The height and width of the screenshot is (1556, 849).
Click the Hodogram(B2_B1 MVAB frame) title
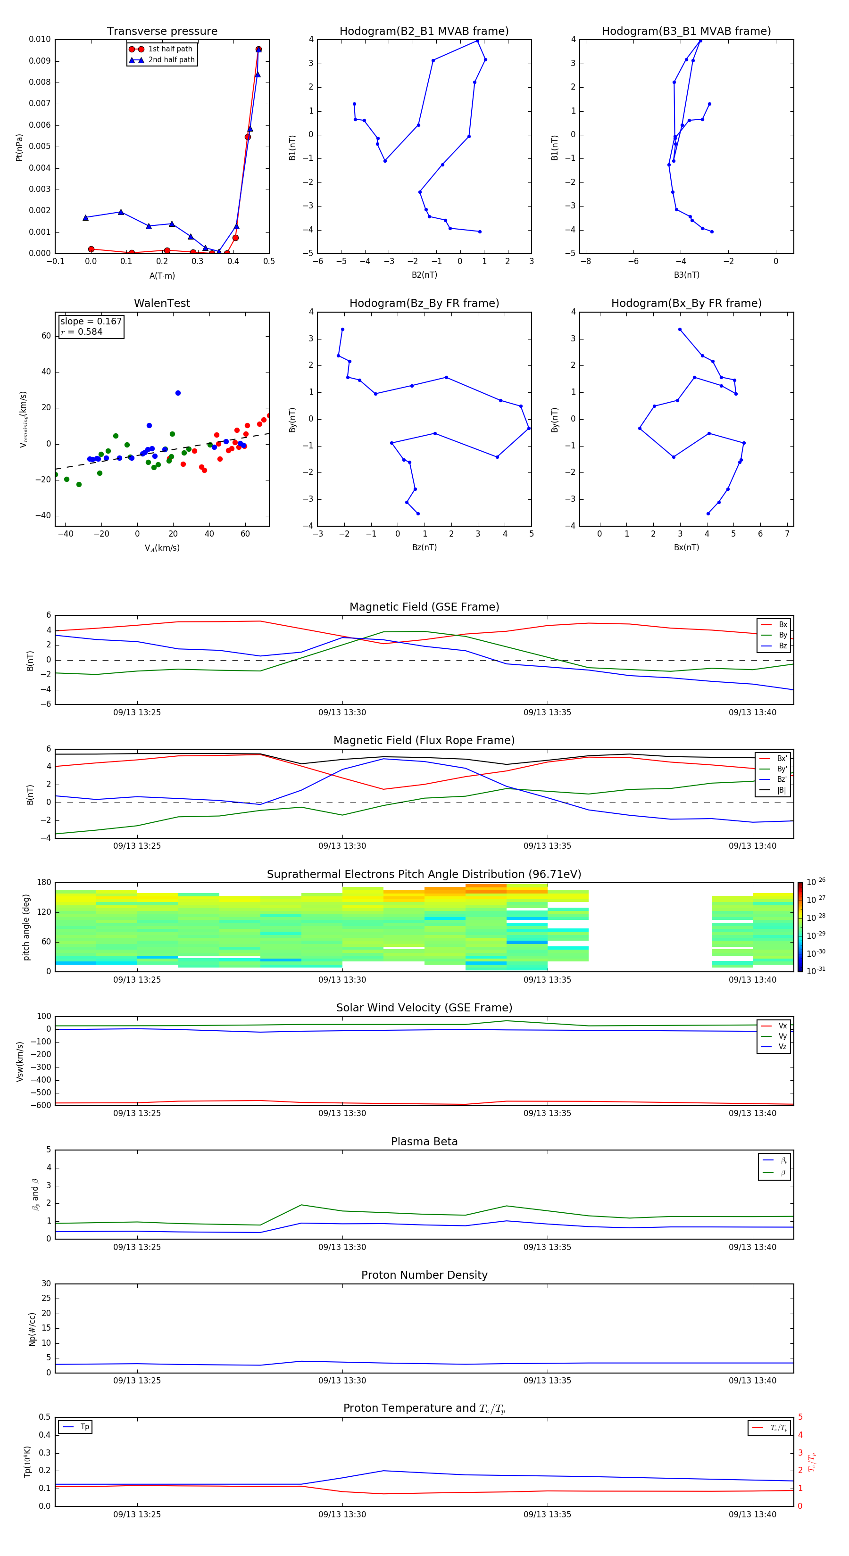tap(424, 32)
